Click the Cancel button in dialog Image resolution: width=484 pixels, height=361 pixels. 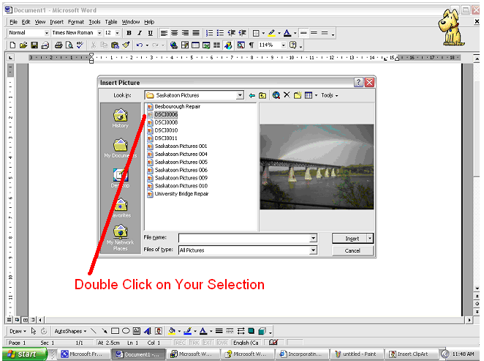[x=352, y=250]
